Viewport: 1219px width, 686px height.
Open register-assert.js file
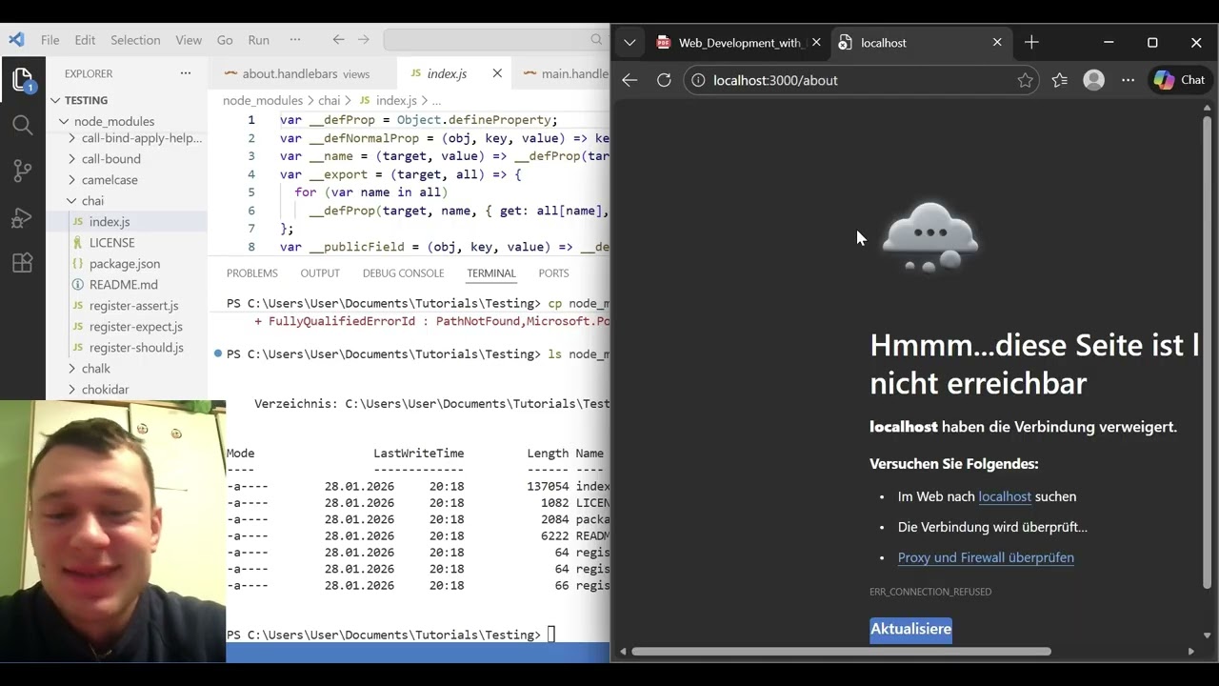click(126, 306)
